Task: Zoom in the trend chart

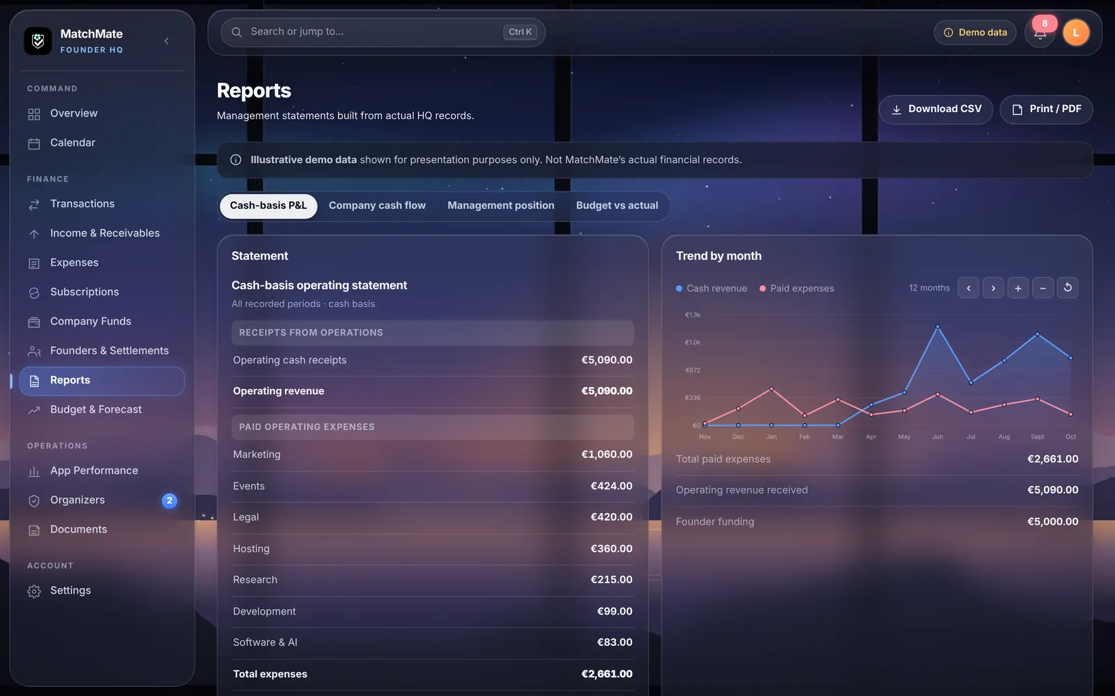Action: (1018, 288)
